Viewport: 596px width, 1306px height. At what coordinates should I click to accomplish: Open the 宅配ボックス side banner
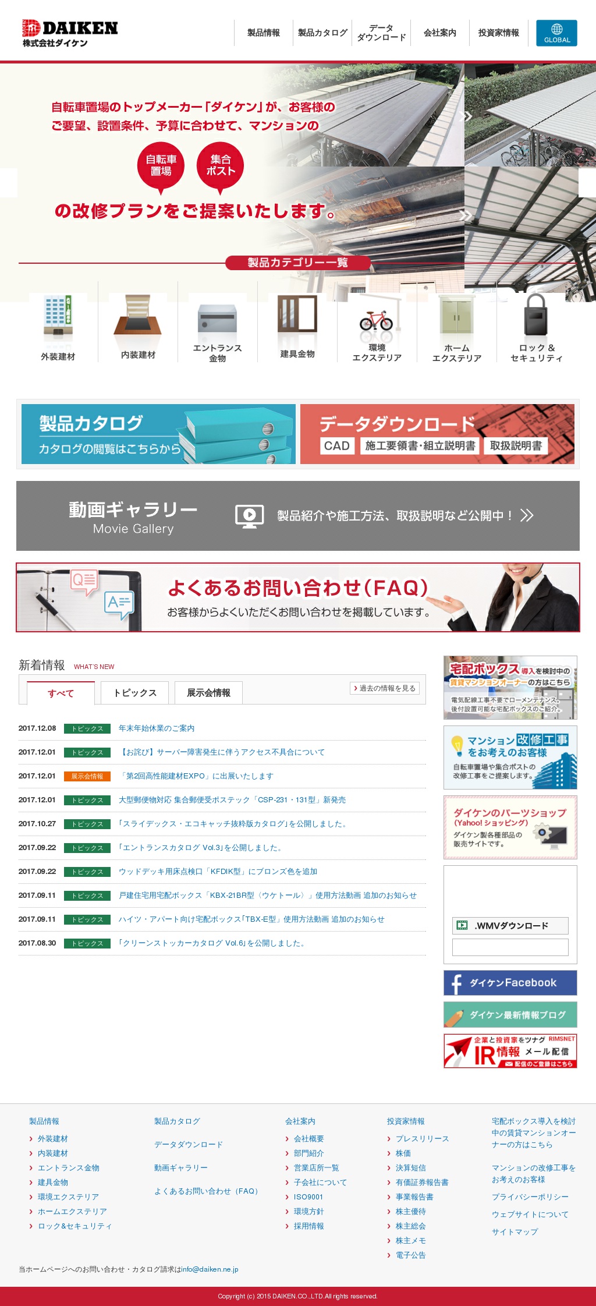[x=510, y=688]
